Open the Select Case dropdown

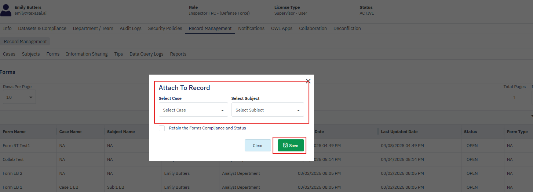193,110
